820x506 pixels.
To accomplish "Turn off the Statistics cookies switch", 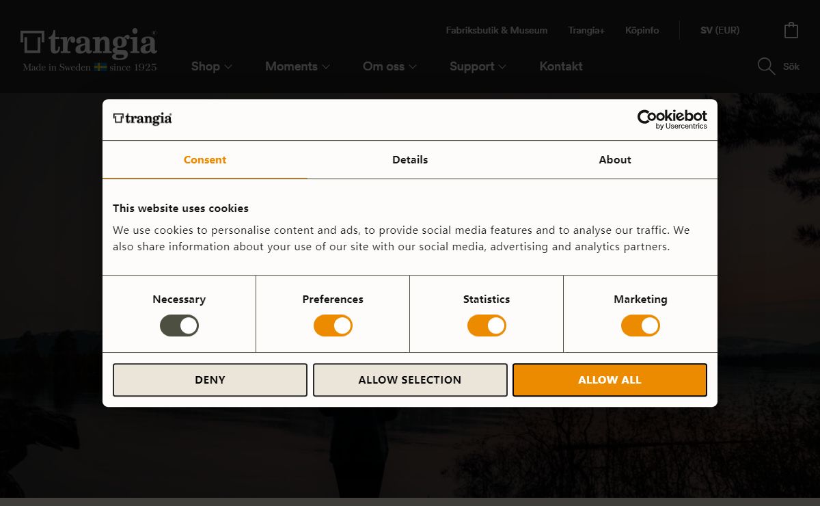I will [487, 325].
